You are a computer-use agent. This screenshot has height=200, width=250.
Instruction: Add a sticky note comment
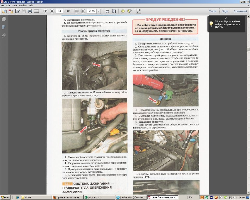click(x=123, y=11)
